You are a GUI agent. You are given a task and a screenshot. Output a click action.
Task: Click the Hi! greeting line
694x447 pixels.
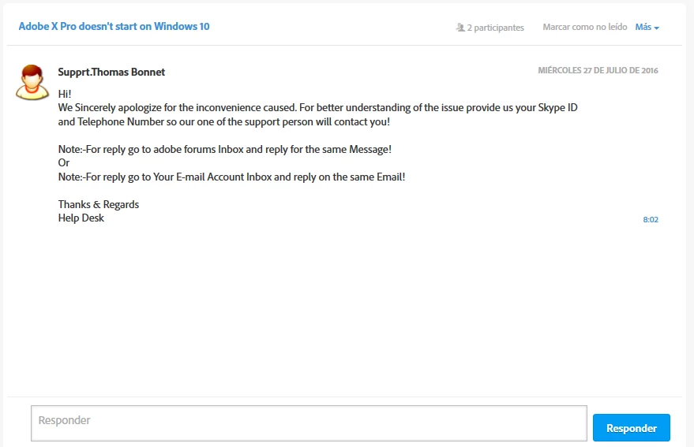pos(65,94)
